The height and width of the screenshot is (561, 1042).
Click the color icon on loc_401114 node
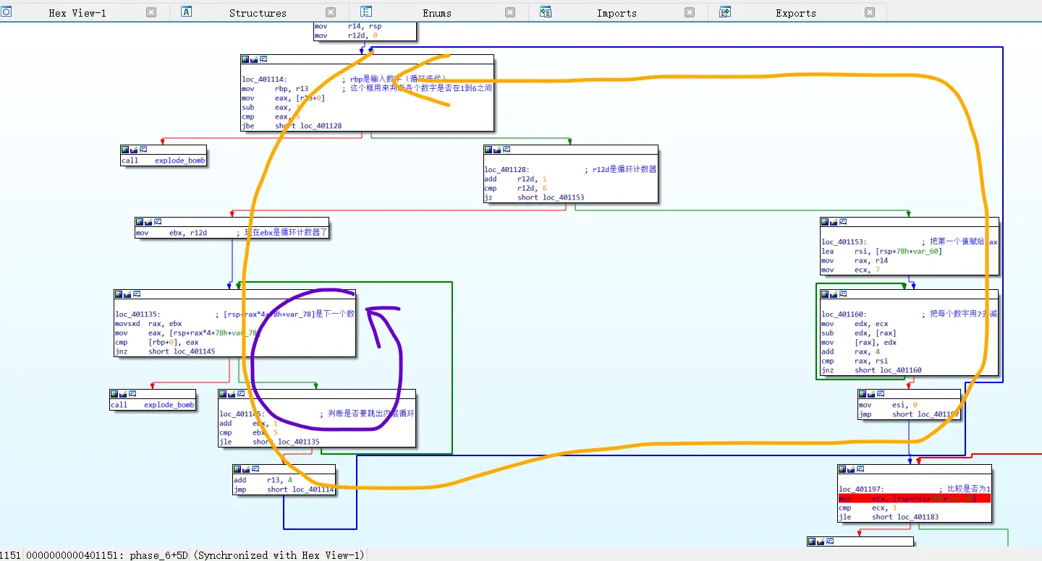(246, 59)
